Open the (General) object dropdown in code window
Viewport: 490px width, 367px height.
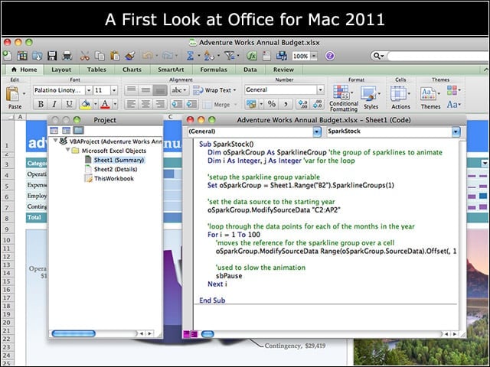click(317, 132)
